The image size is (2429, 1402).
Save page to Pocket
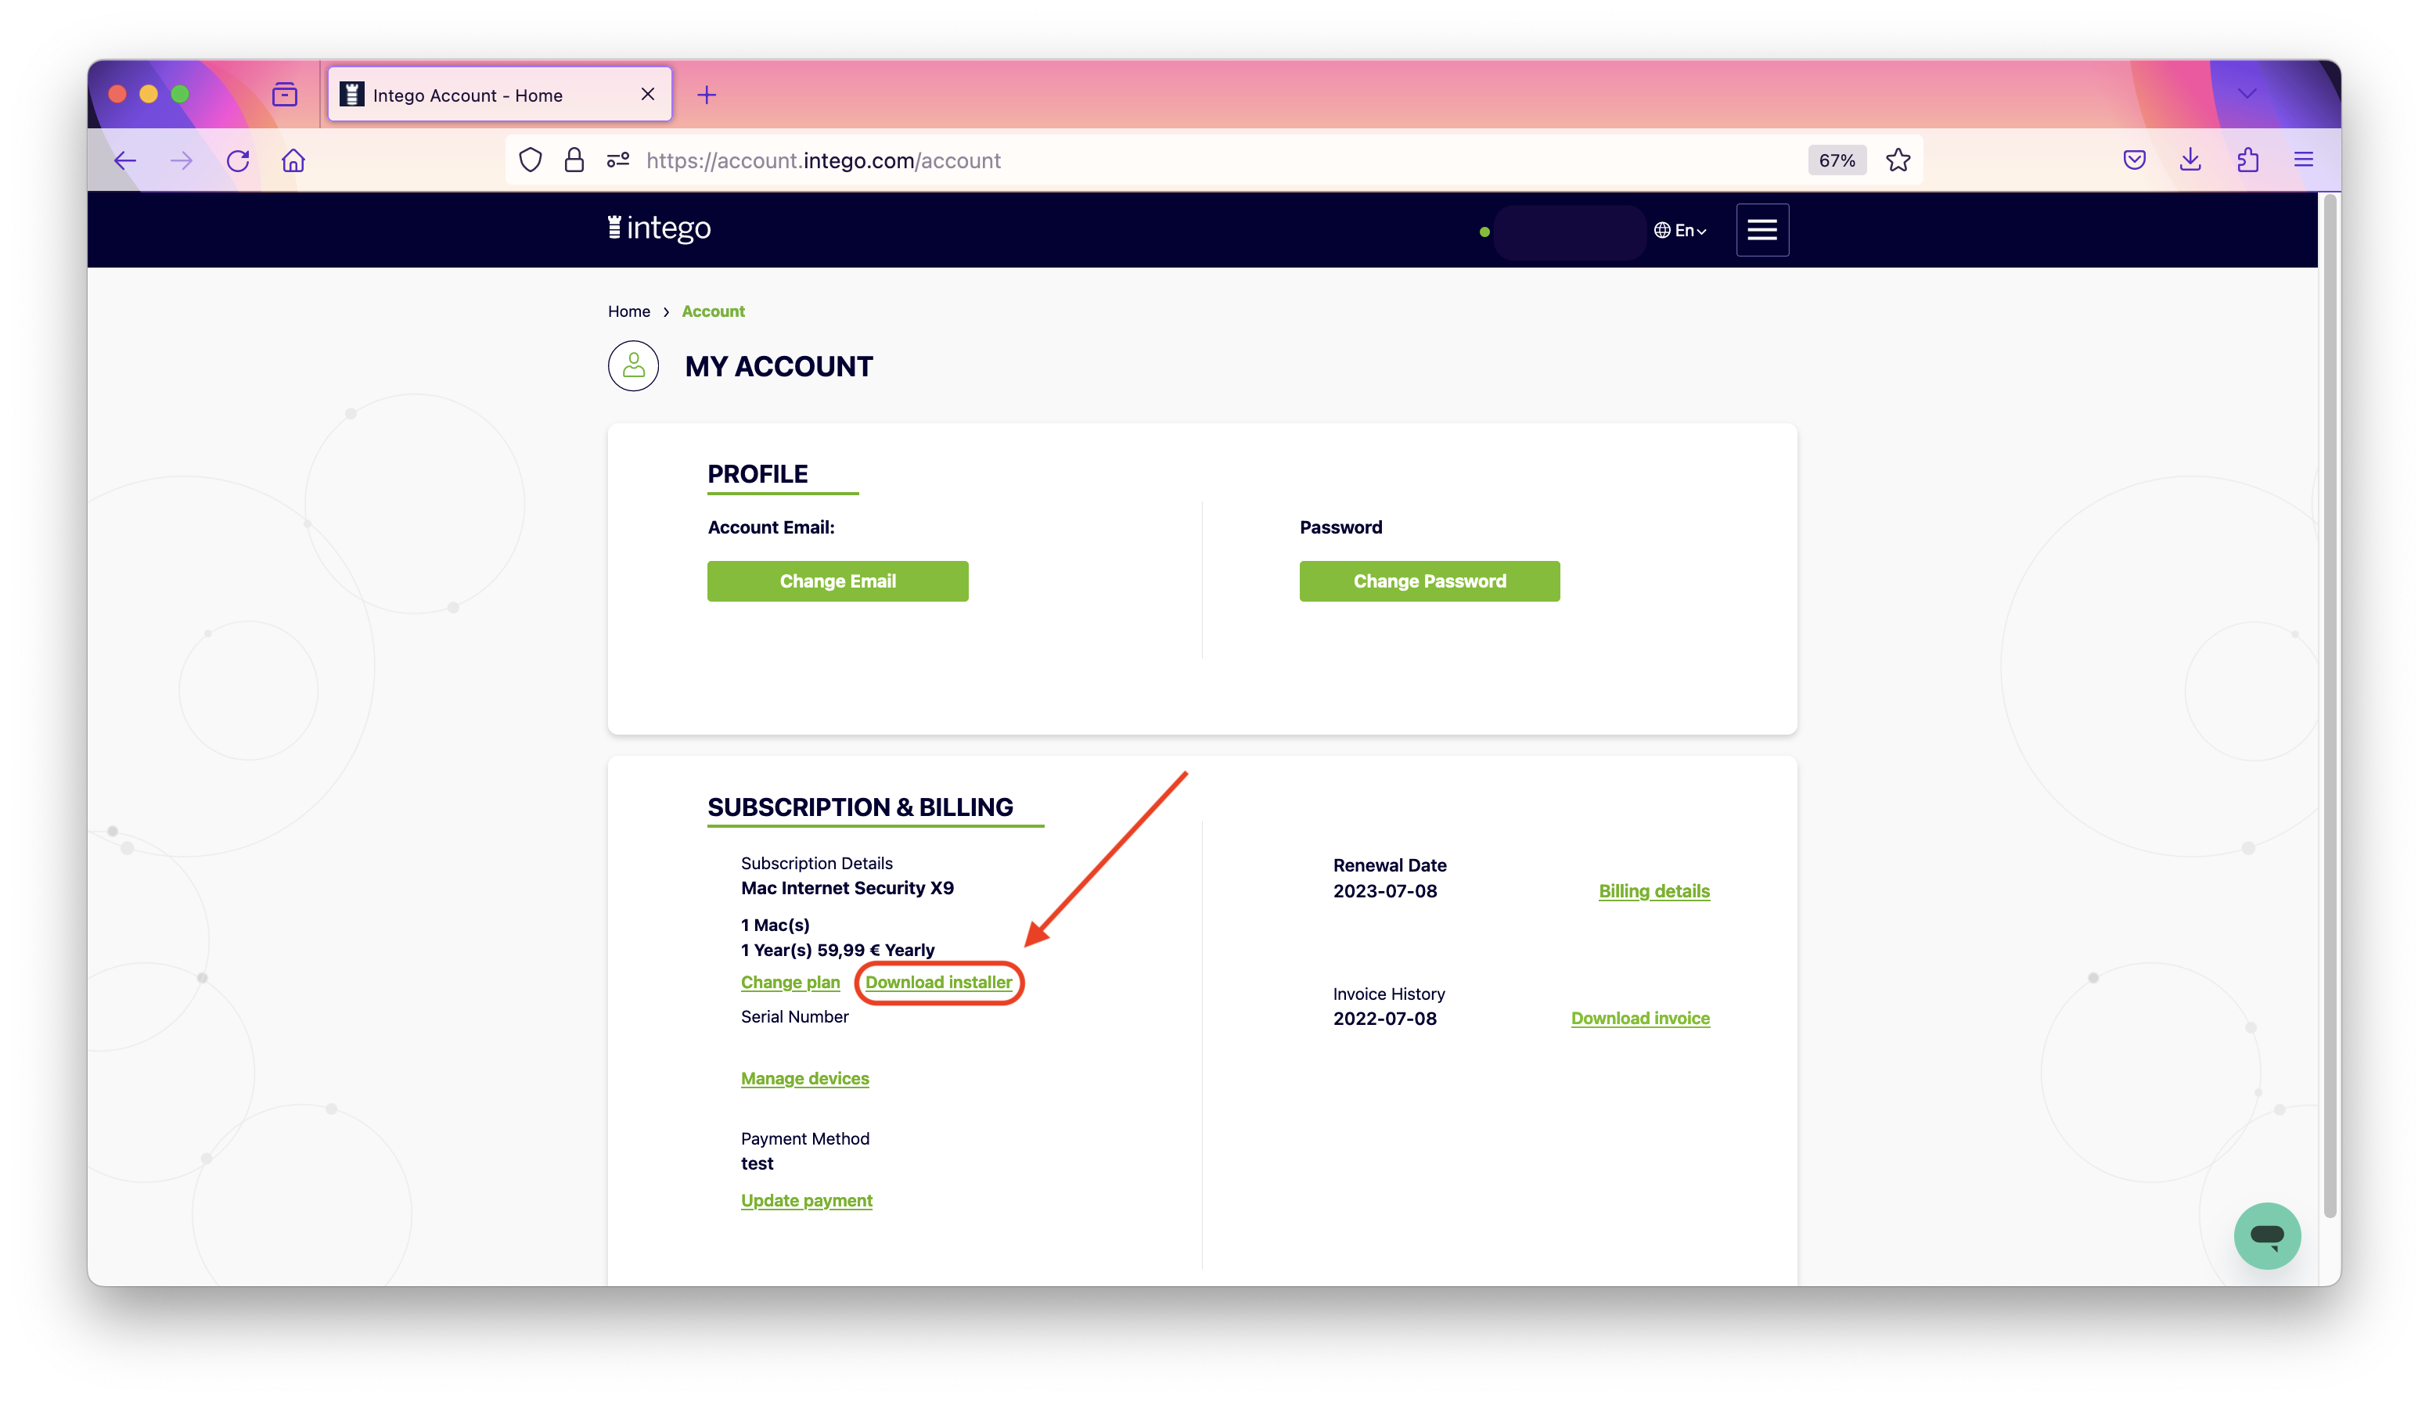pos(2134,160)
